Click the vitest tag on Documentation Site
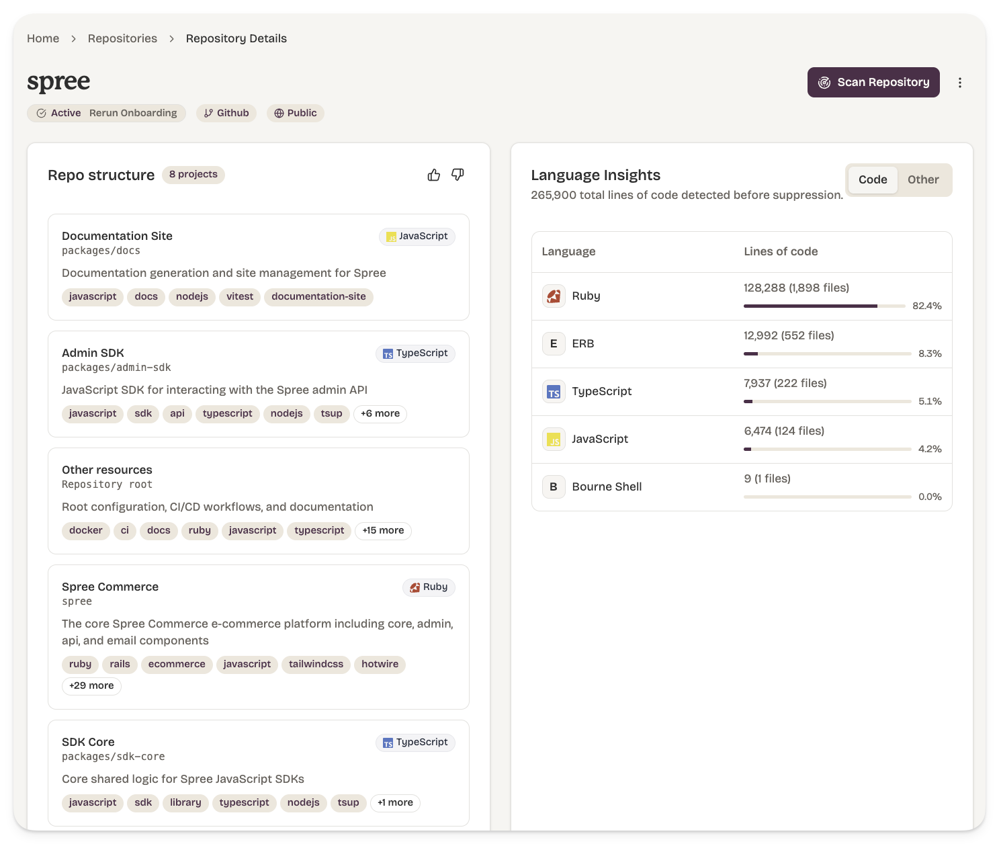The image size is (999, 844). [240, 297]
